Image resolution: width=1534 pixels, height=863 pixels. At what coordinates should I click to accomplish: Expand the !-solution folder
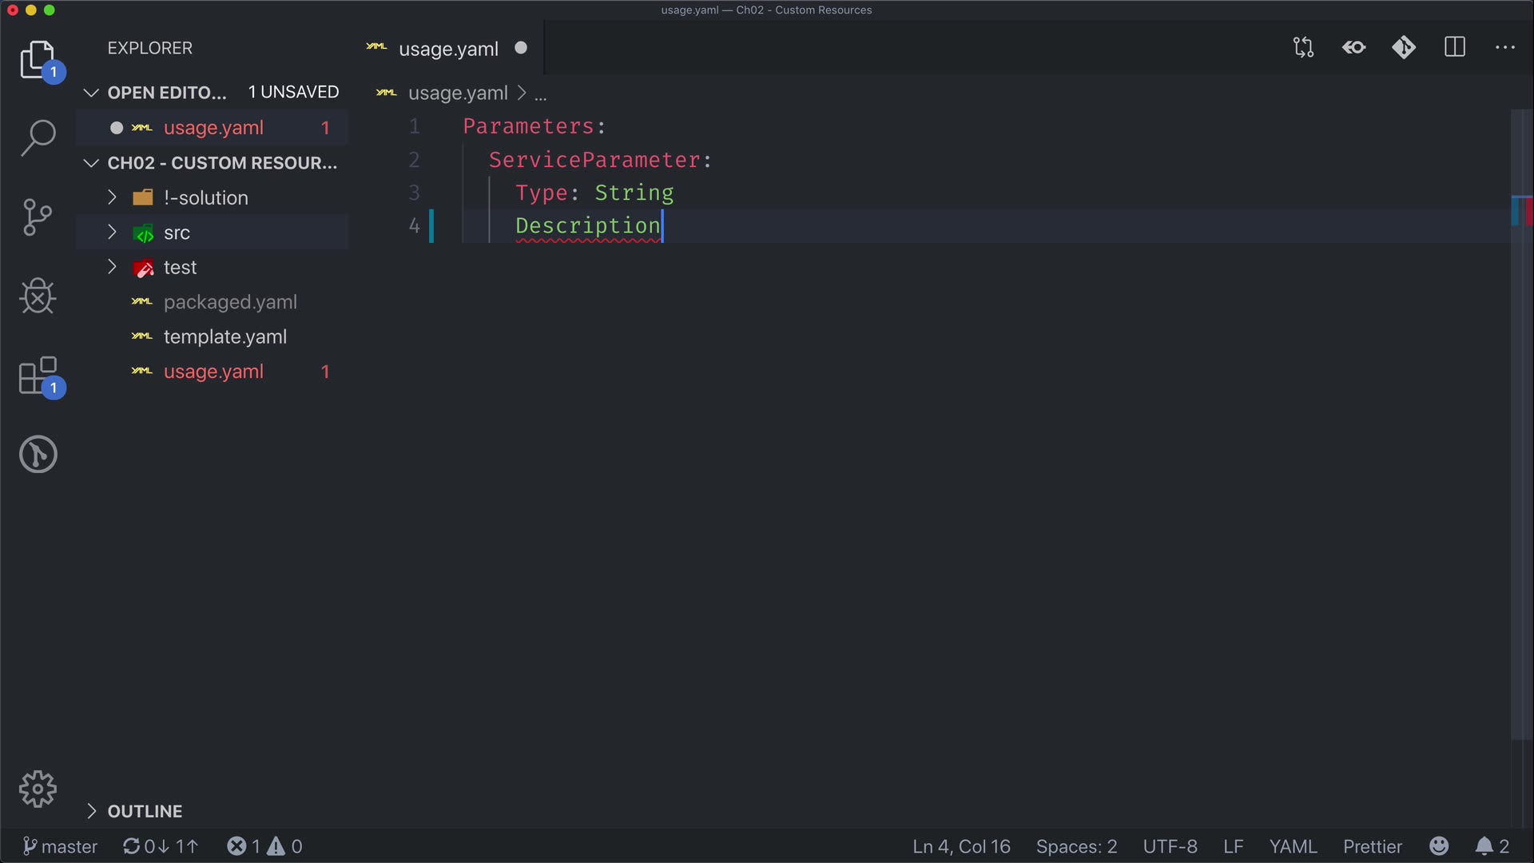(x=205, y=197)
